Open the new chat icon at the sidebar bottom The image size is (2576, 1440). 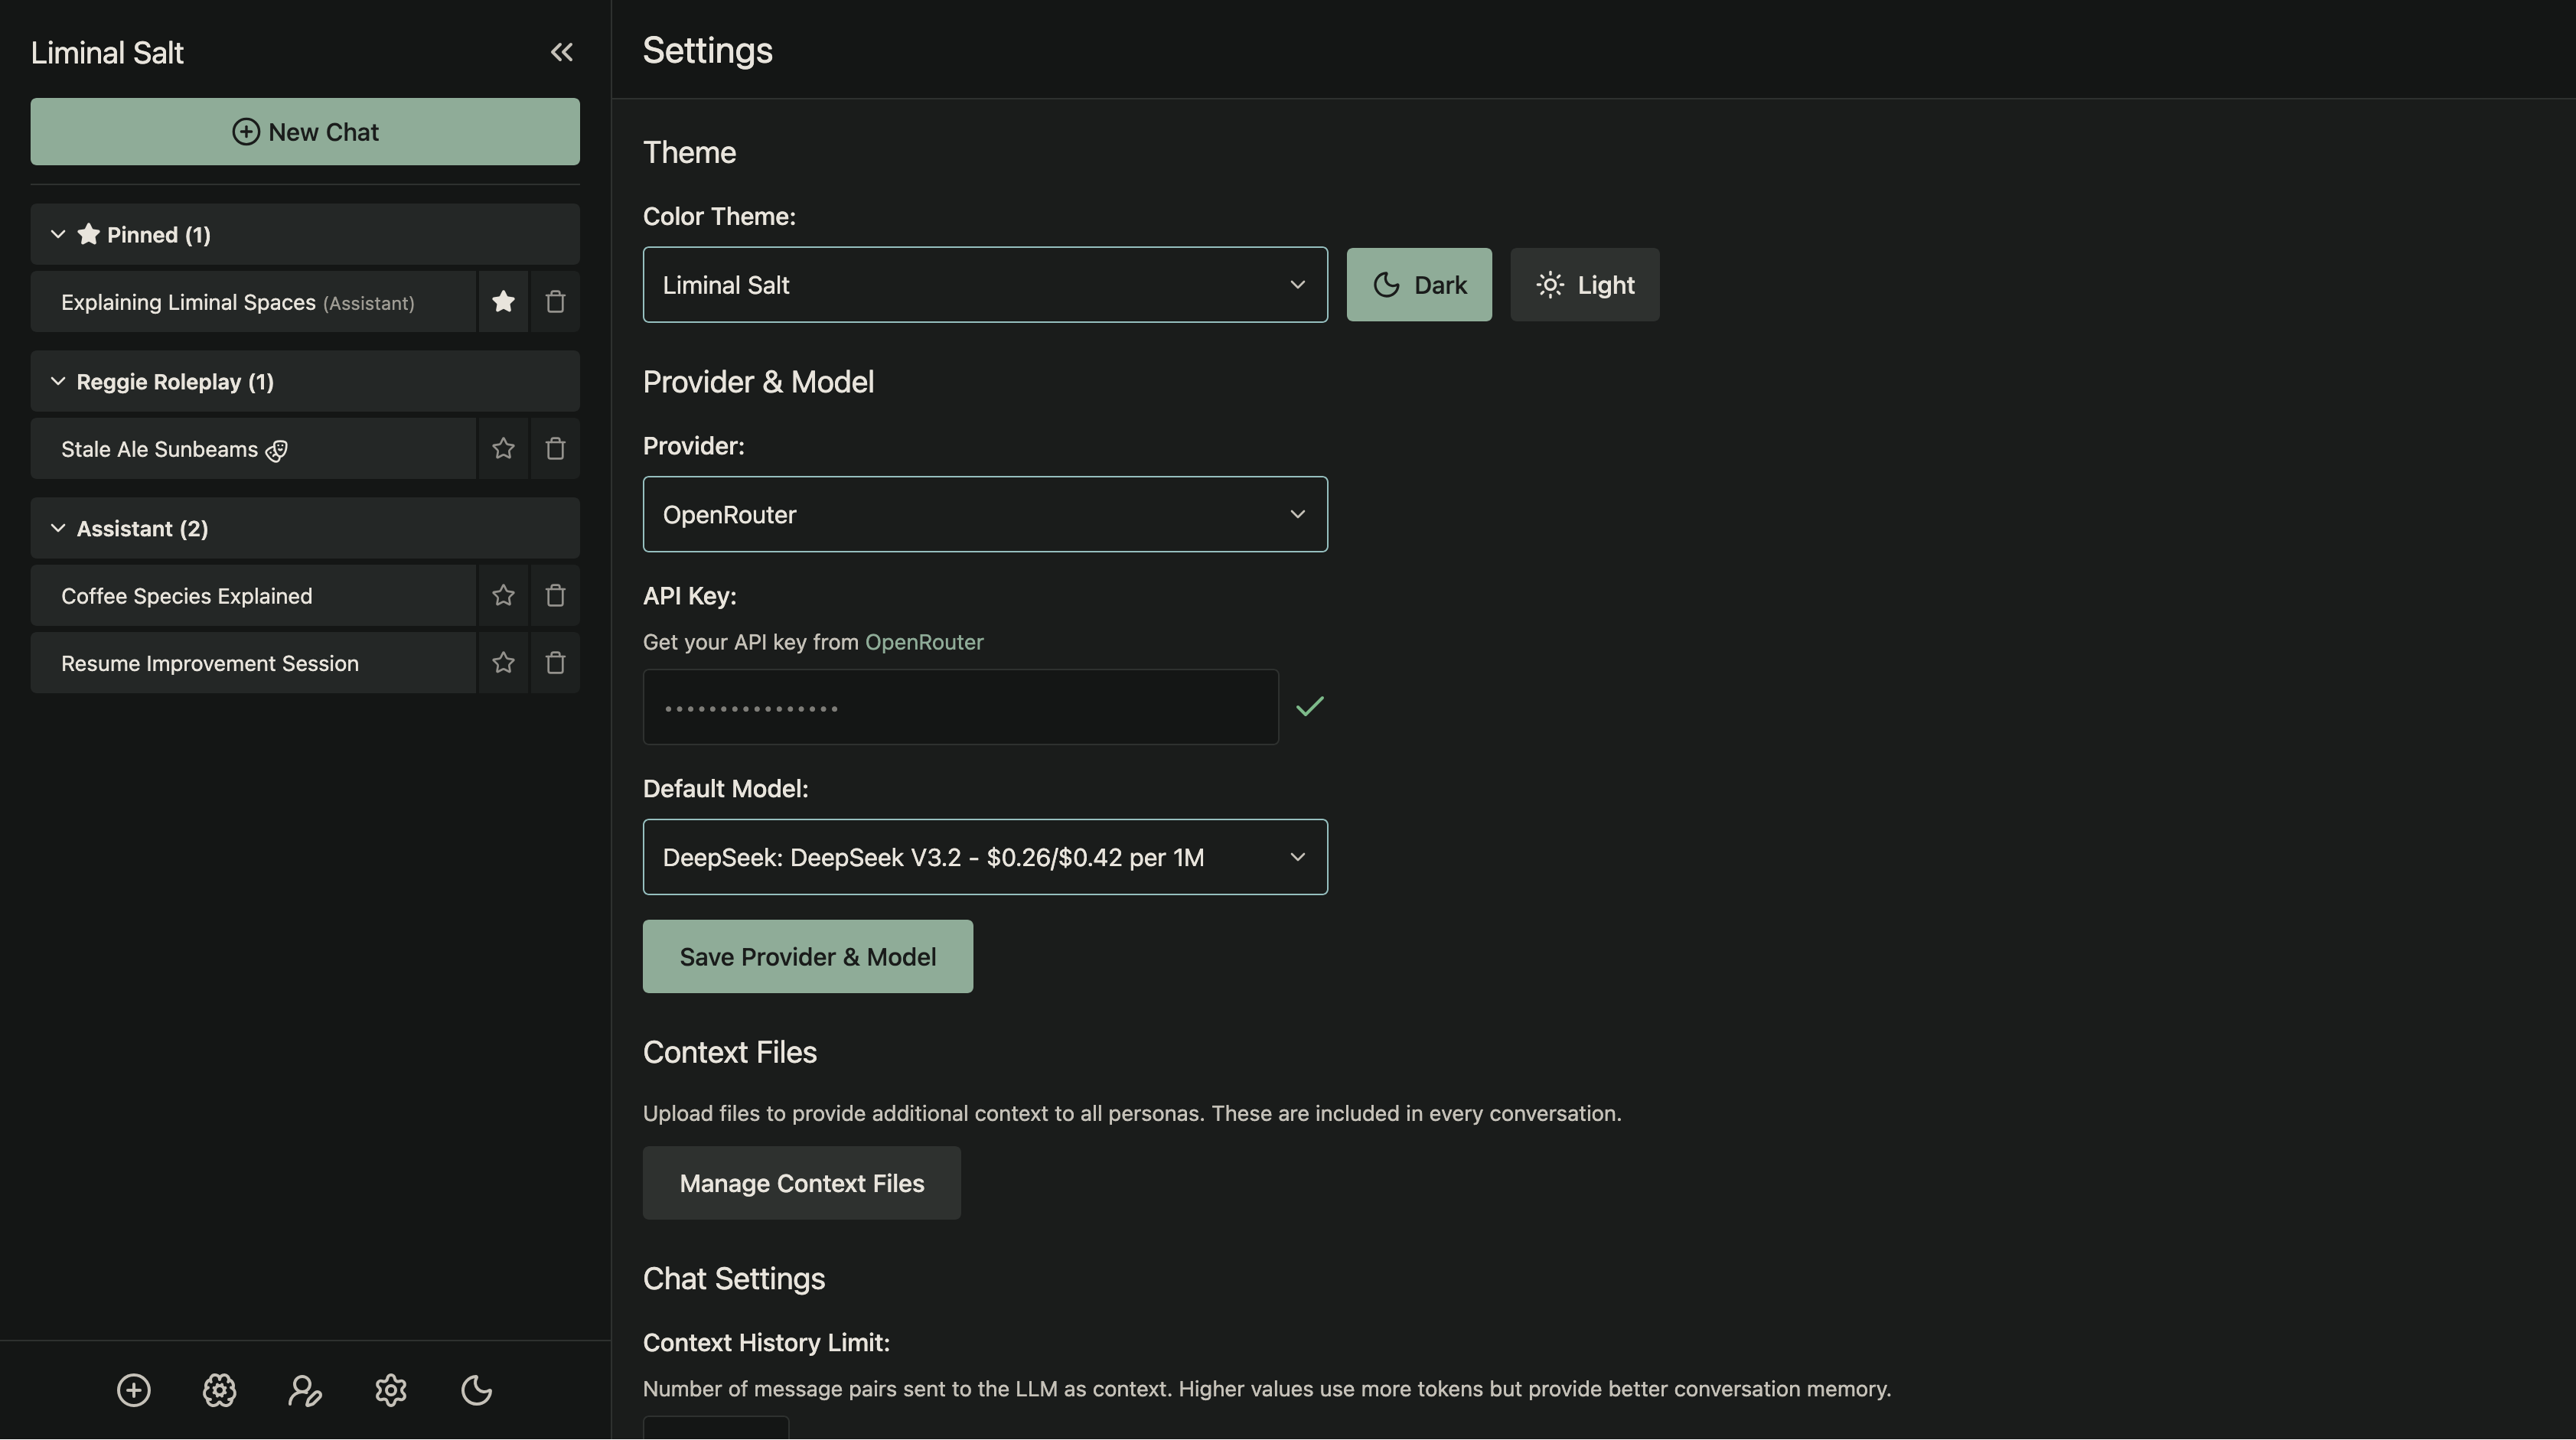[133, 1390]
